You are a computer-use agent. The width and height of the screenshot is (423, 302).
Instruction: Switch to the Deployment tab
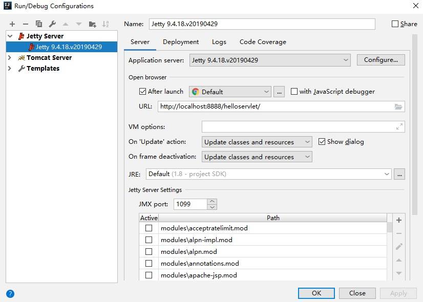(181, 42)
